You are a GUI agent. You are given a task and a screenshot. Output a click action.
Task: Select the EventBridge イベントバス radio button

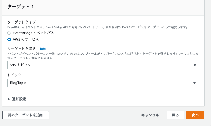(x=9, y=33)
